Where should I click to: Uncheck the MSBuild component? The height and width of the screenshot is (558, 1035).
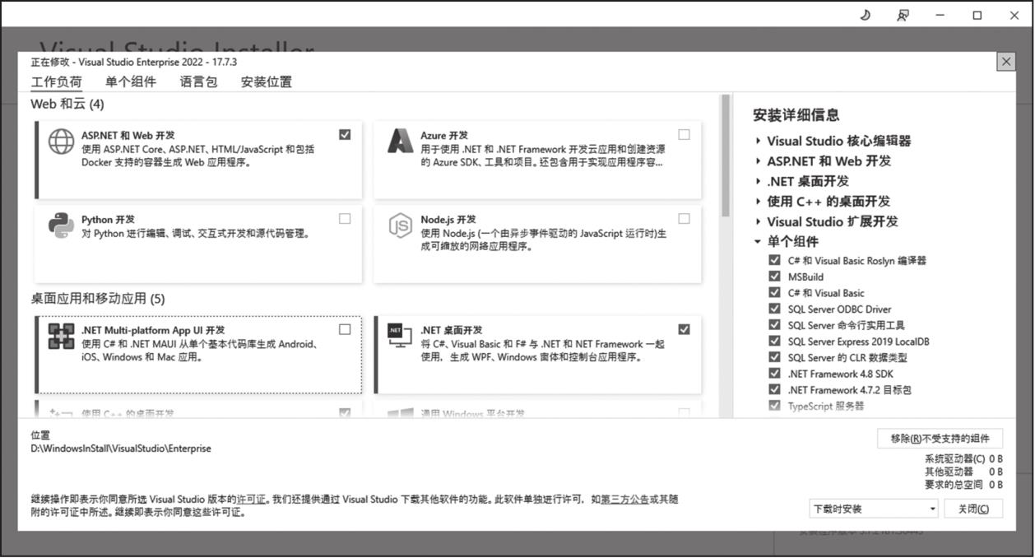coord(774,277)
